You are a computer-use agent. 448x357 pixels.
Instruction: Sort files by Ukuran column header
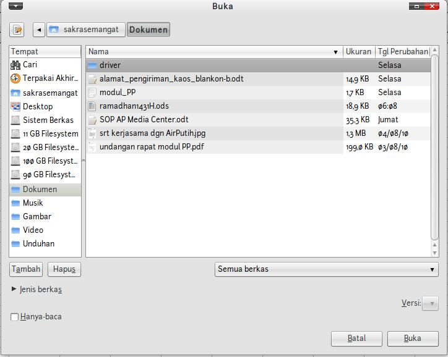pos(359,52)
